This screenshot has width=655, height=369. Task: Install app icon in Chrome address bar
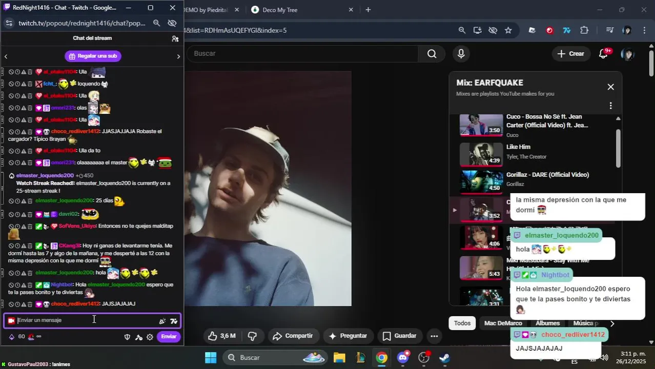[x=477, y=30]
